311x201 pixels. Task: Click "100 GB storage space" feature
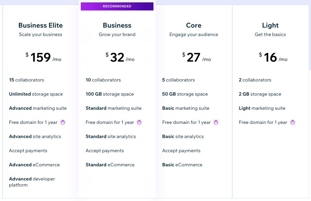point(110,94)
